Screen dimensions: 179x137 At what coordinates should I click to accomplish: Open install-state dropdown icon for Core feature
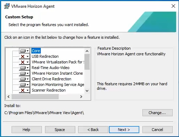point(24,51)
